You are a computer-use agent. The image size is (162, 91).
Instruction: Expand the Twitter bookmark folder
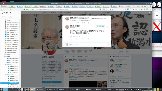click(4, 55)
